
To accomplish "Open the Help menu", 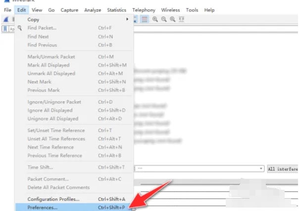I will pyautogui.click(x=209, y=10).
